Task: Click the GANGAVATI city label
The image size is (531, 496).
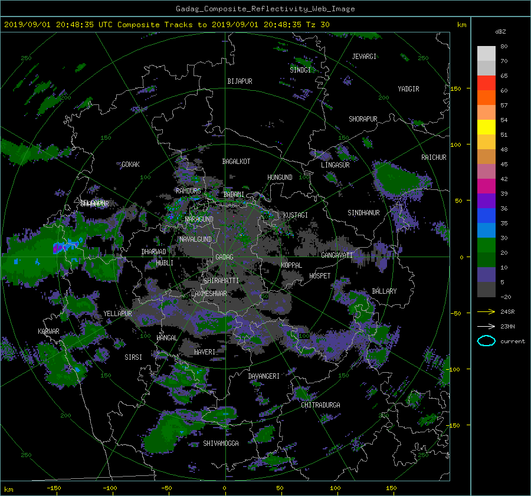Action: (337, 255)
